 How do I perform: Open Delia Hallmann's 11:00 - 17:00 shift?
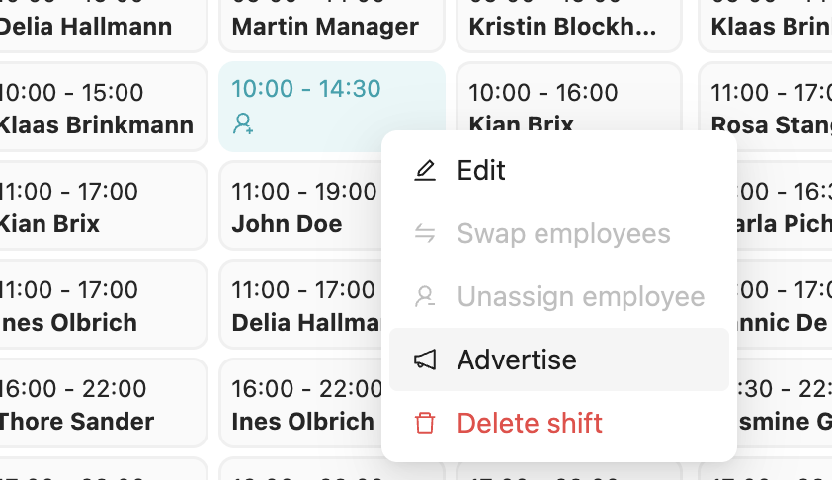(x=296, y=305)
